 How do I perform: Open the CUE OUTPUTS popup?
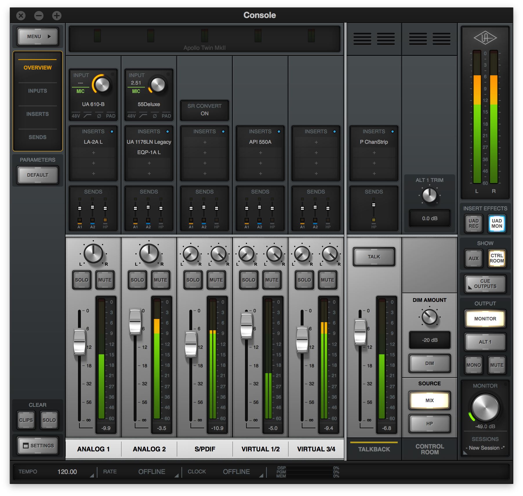(x=485, y=284)
